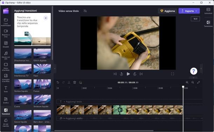The height and width of the screenshot is (132, 214).
Task: Click the Aggiungi testo track
Action: pos(129,102)
